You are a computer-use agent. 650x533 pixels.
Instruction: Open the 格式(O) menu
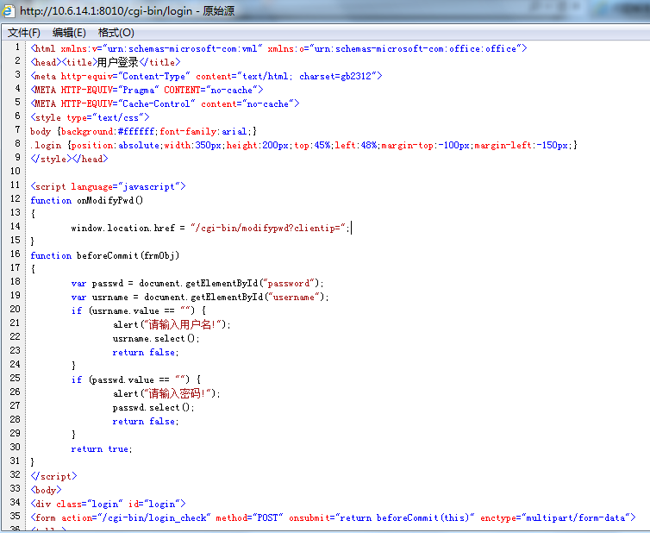[116, 33]
